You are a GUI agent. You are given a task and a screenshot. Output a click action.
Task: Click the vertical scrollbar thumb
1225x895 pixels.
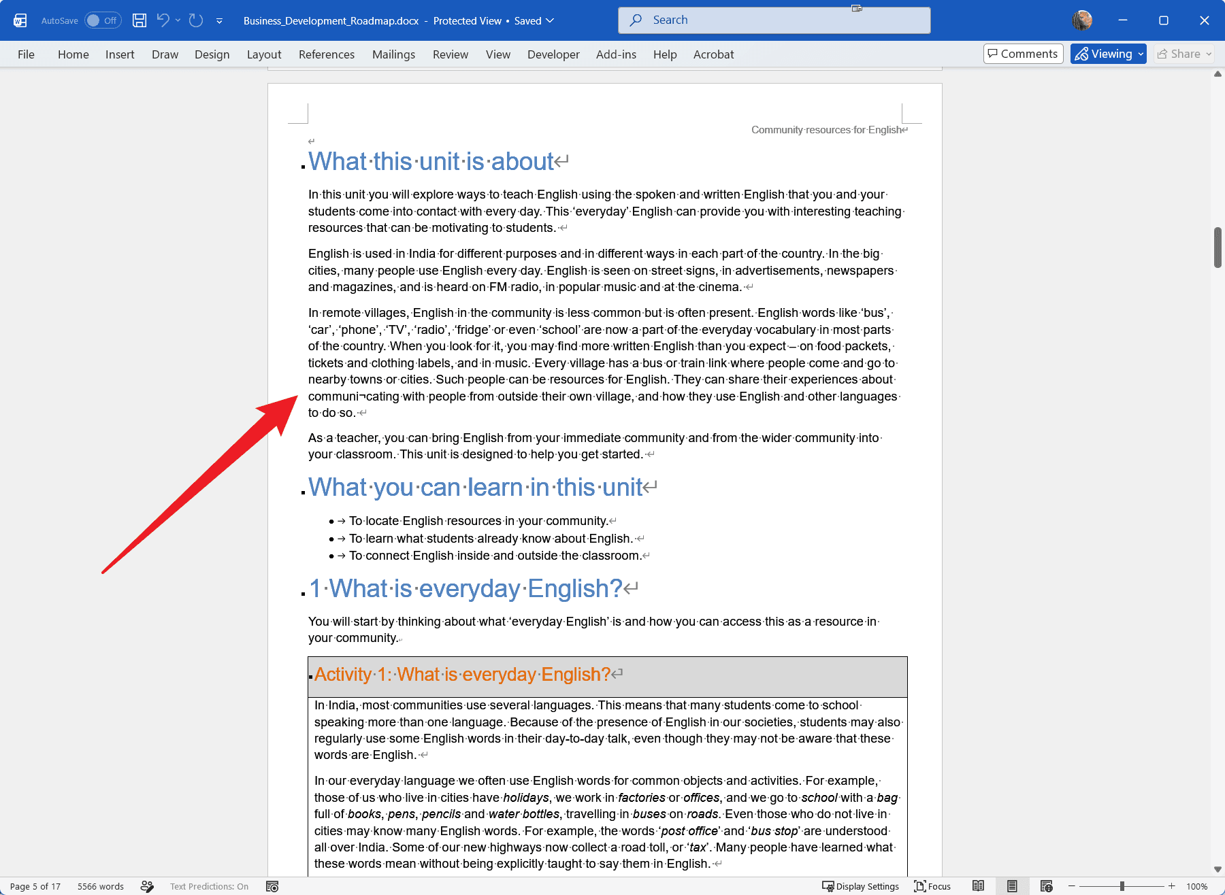pyautogui.click(x=1218, y=248)
